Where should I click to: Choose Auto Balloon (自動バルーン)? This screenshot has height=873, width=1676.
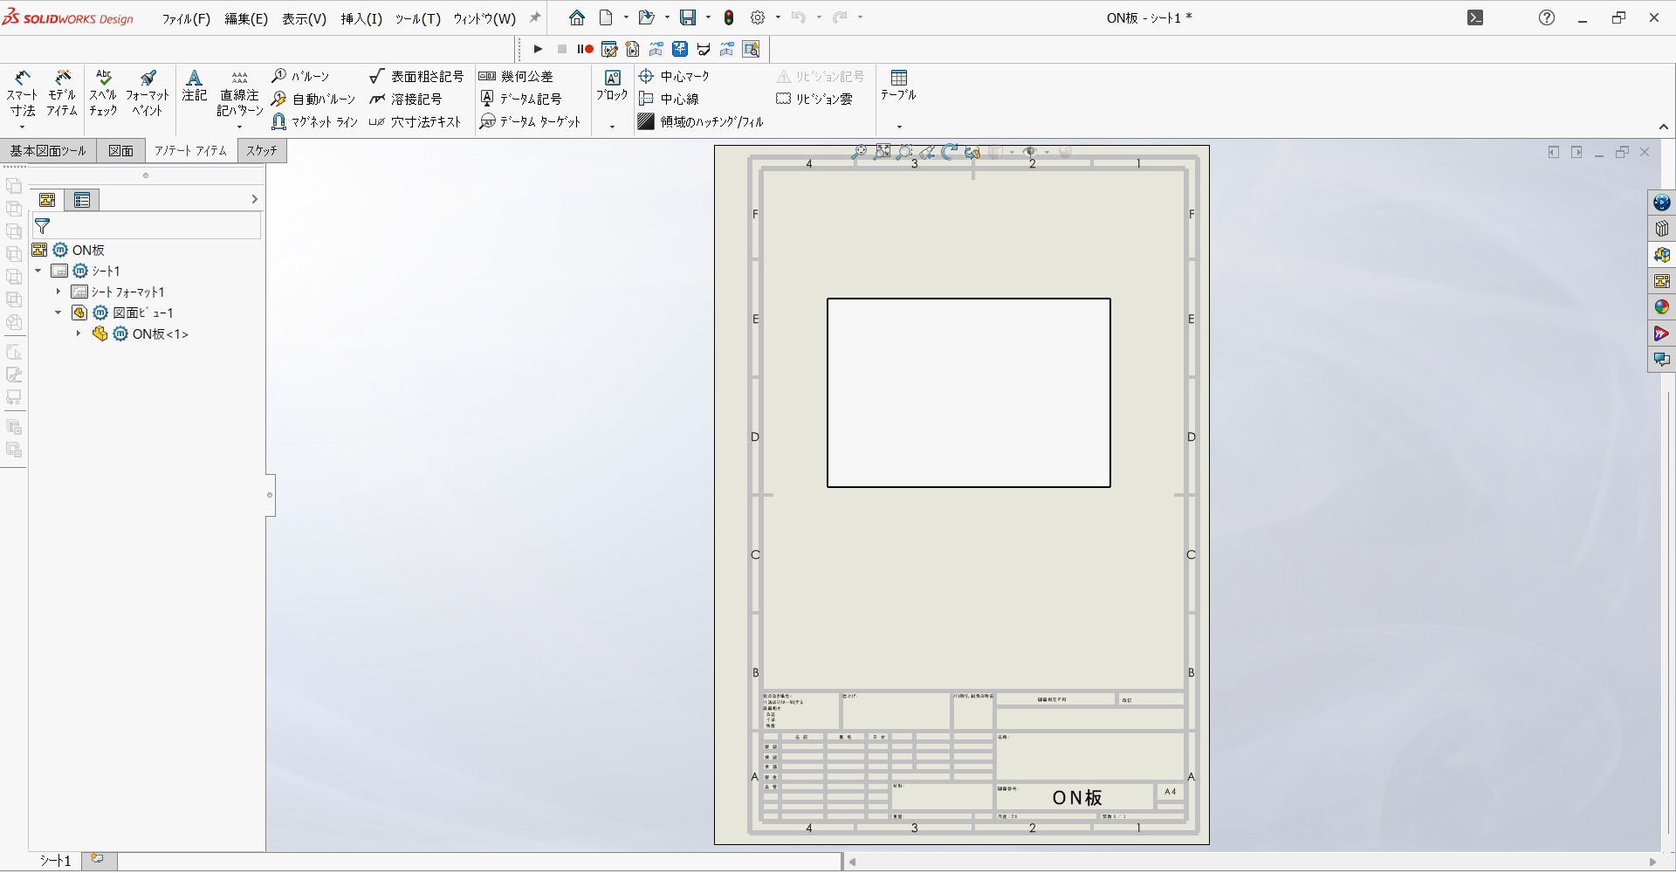(x=314, y=100)
